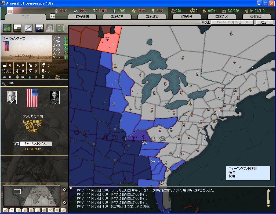276x214 pixels.
Task: Select the army tank unit view icon
Action: [x=18, y=28]
